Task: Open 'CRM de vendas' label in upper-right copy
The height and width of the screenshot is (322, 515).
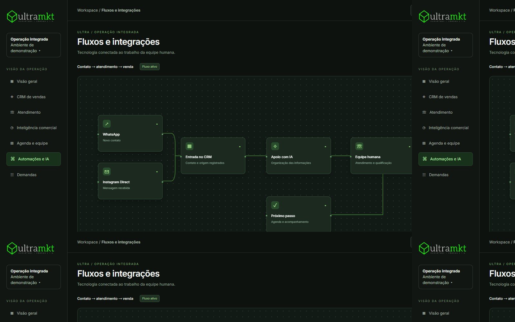Action: pyautogui.click(x=443, y=97)
